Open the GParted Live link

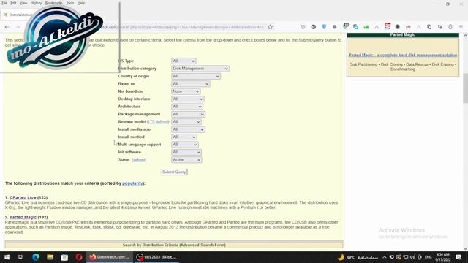(x=23, y=198)
